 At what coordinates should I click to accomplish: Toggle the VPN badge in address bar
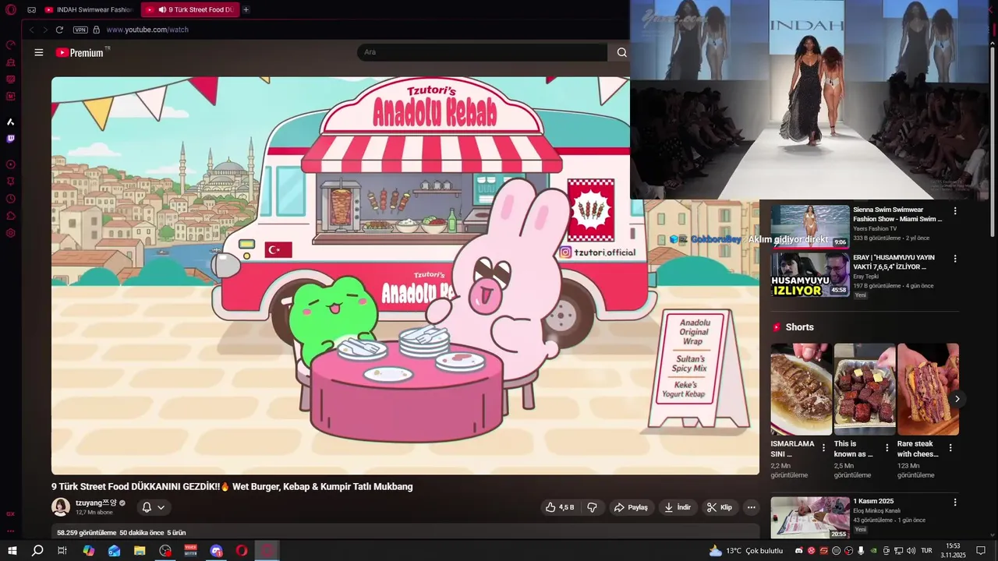click(80, 30)
